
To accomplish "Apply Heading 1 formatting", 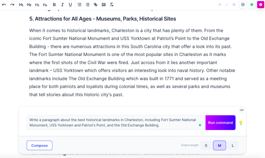I will (x=21, y=5).
